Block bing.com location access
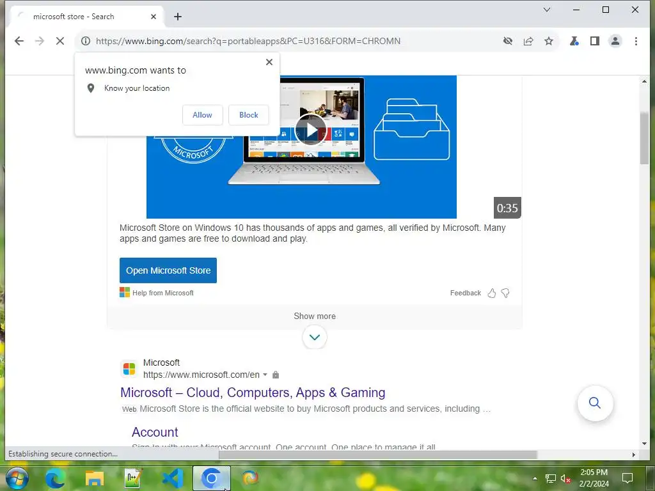 coord(249,115)
